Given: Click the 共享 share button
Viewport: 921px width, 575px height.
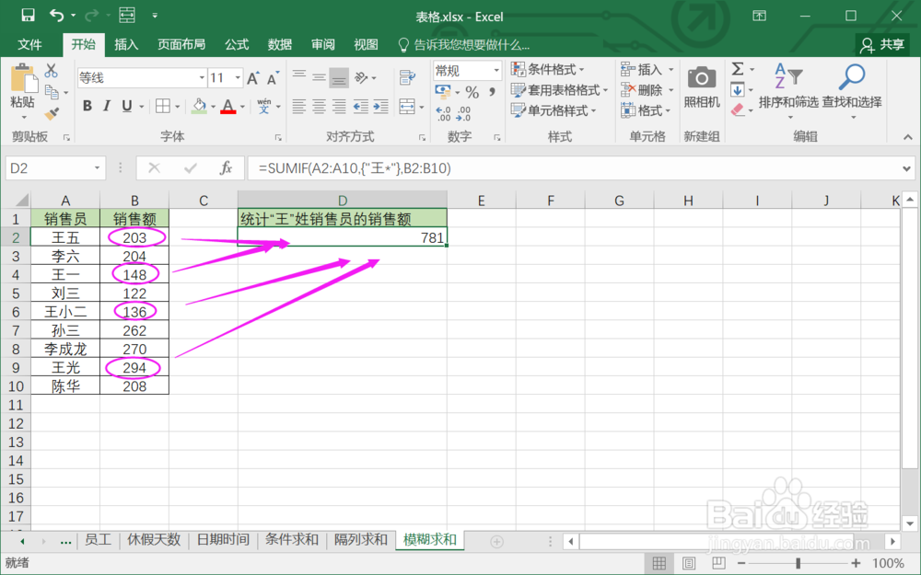Looking at the screenshot, I should 882,44.
